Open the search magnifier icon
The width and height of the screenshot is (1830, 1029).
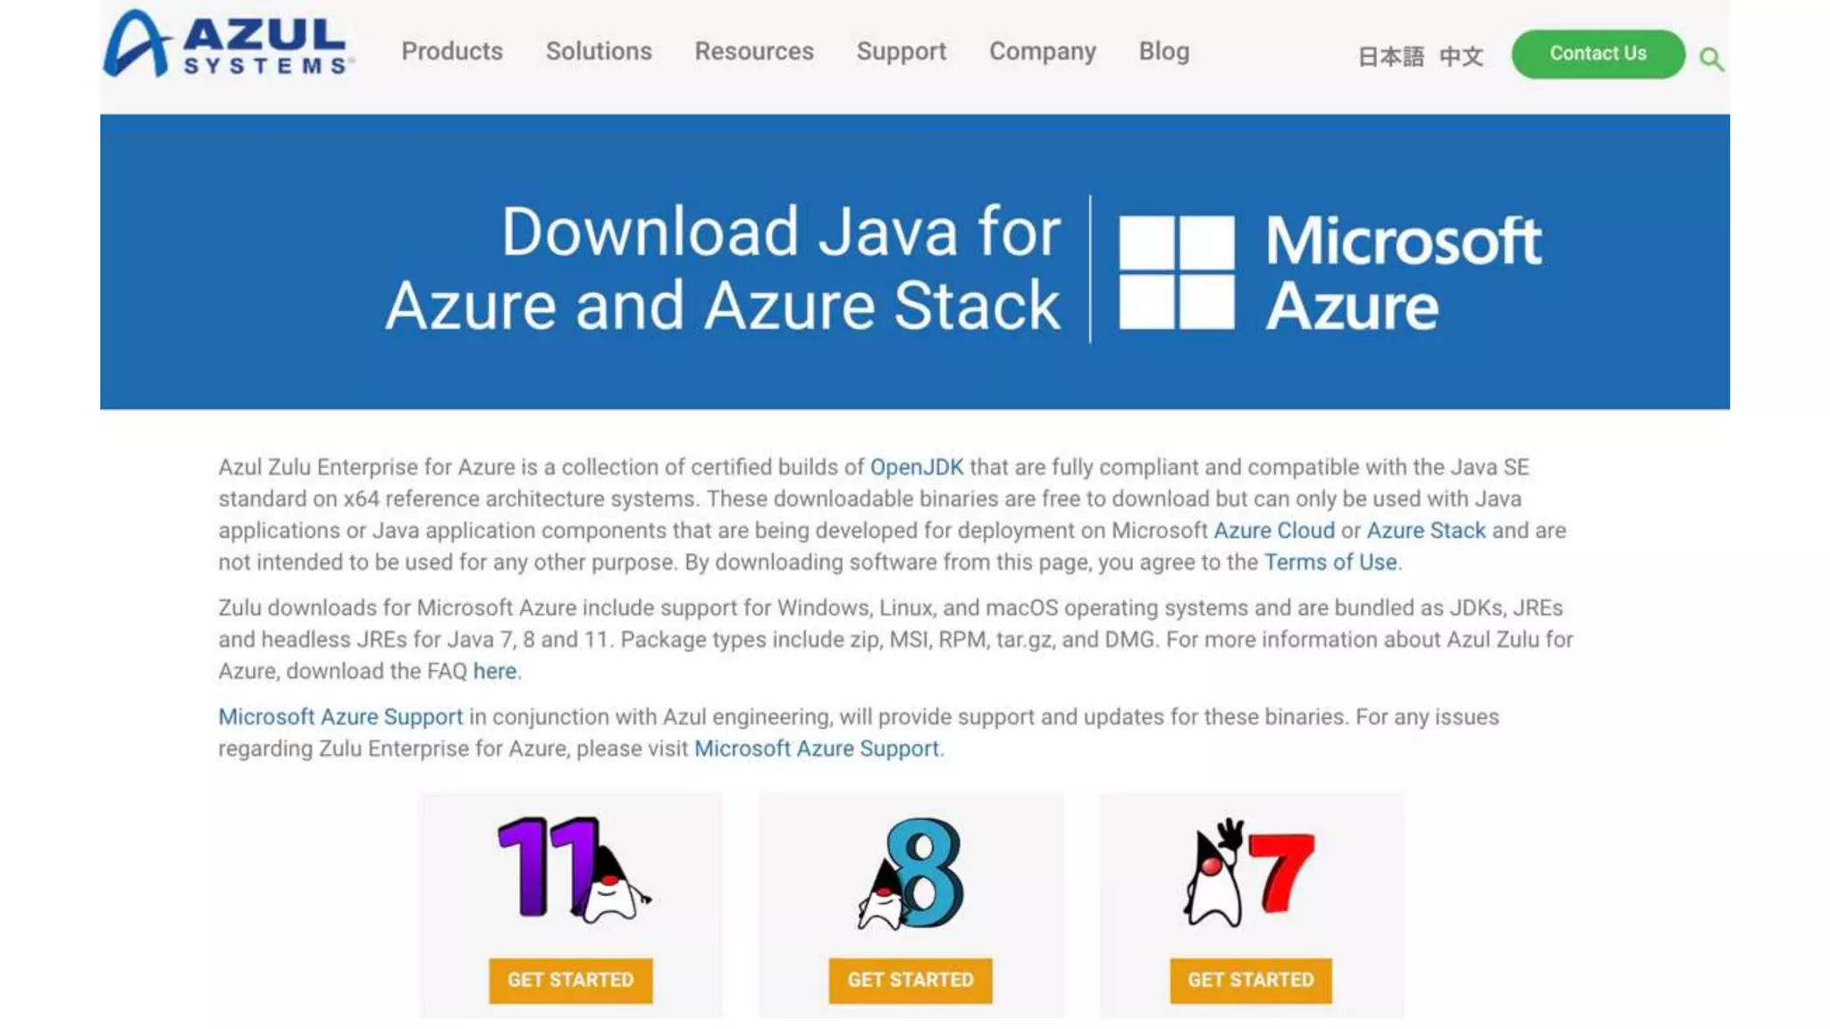1711,59
